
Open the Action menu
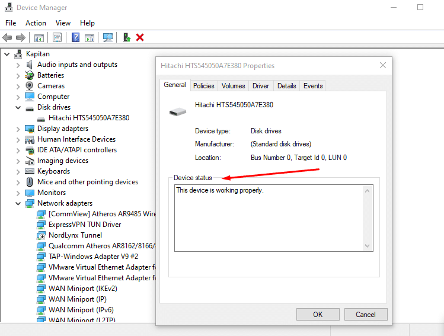coord(36,23)
